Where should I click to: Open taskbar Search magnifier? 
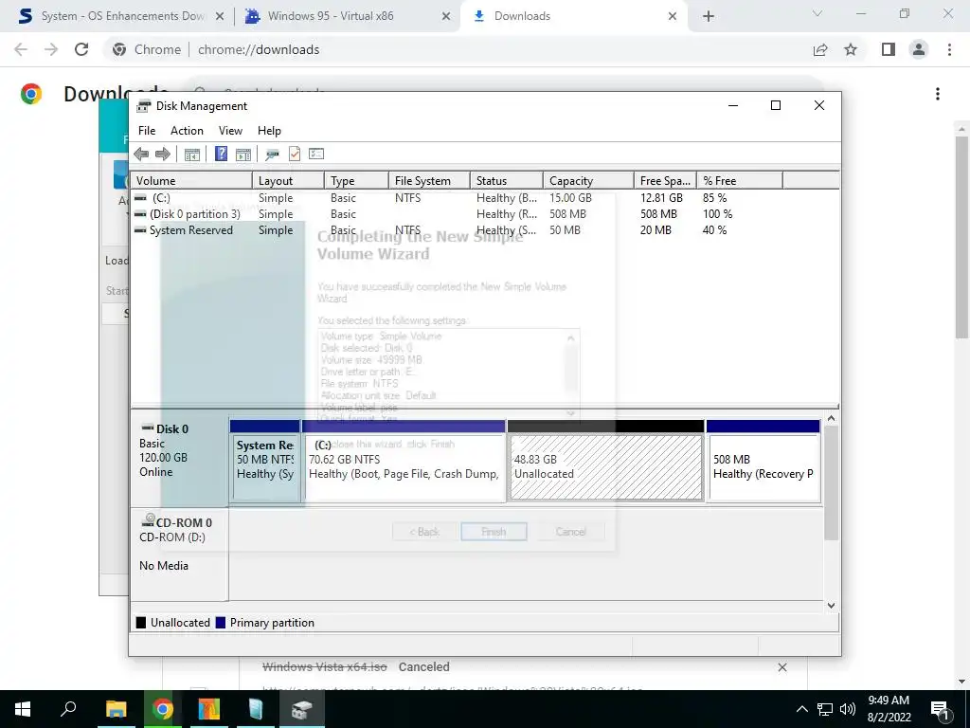coord(68,709)
